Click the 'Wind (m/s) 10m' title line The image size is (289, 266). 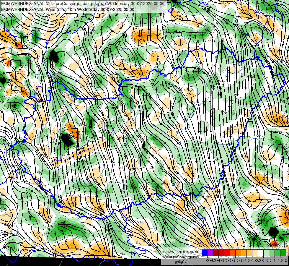point(68,9)
